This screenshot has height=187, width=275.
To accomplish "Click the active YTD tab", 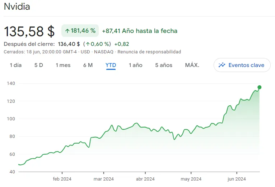I will tap(111, 65).
